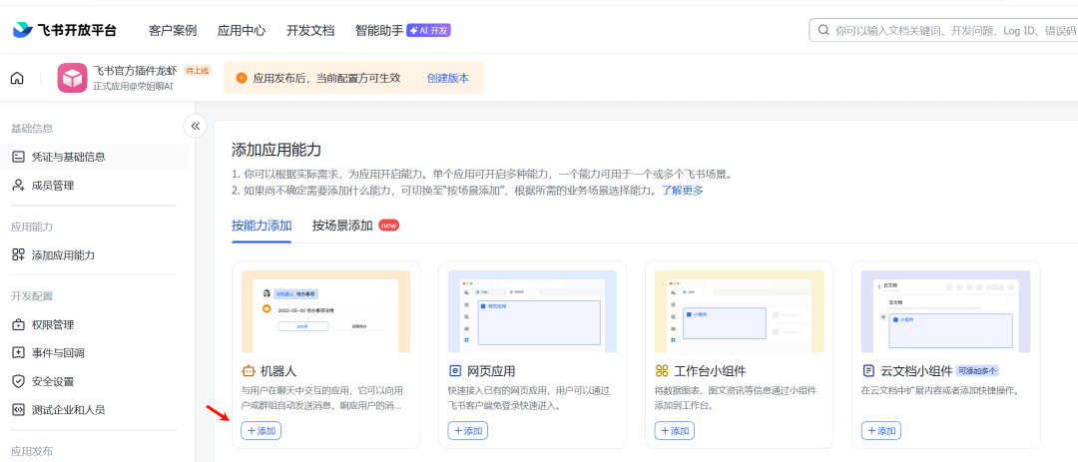Click the 机器人 preview thumbnail

tap(325, 311)
